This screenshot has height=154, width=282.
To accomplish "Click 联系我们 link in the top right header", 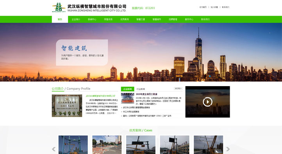I will (x=225, y=7).
